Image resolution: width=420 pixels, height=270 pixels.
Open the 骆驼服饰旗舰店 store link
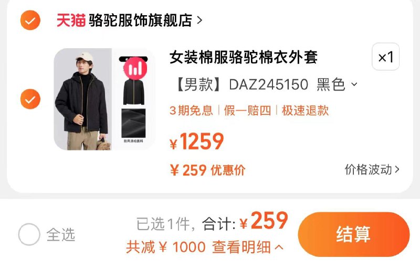(140, 20)
